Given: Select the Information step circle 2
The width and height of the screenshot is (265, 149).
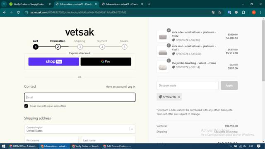Looking at the screenshot, I should (x=58, y=47).
